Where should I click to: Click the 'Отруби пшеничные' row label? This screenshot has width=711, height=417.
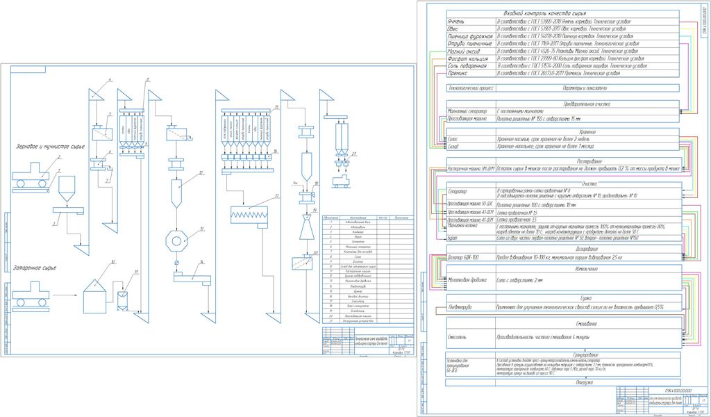pyautogui.click(x=471, y=44)
